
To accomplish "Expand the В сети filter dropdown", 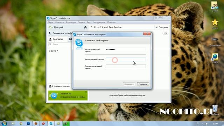I will [x=54, y=51].
